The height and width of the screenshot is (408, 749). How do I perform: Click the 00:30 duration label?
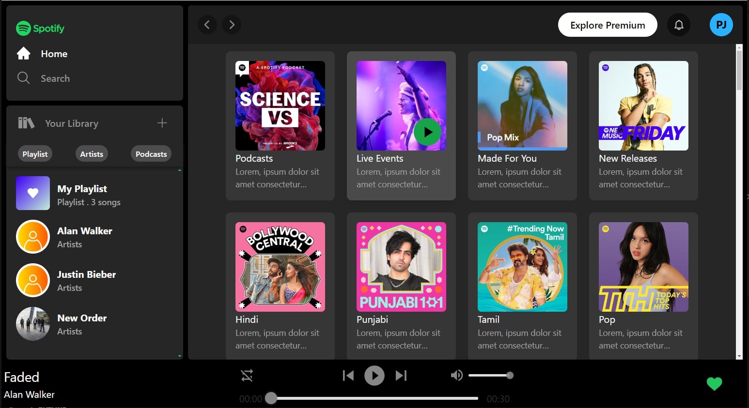498,399
